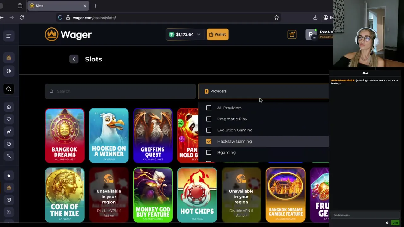Open the rocket icon in sidebar
Screen dimensions: 404x227
[x=9, y=131]
